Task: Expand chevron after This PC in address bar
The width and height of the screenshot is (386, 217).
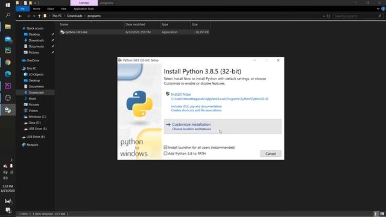Action: pyautogui.click(x=65, y=16)
